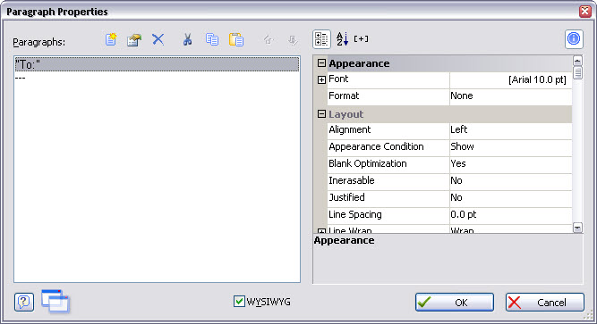
Task: Select the Blank Optimization property label
Action: click(368, 163)
